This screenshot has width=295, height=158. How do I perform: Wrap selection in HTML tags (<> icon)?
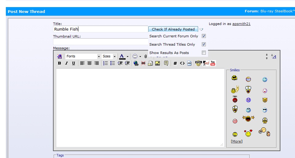[x=182, y=63]
